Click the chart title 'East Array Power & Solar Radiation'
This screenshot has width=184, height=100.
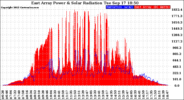(x=67, y=3)
